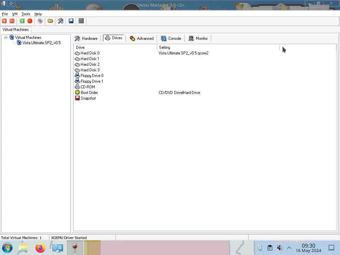Click the red minus delete VM icon
This screenshot has height=255, width=340.
point(12,21)
